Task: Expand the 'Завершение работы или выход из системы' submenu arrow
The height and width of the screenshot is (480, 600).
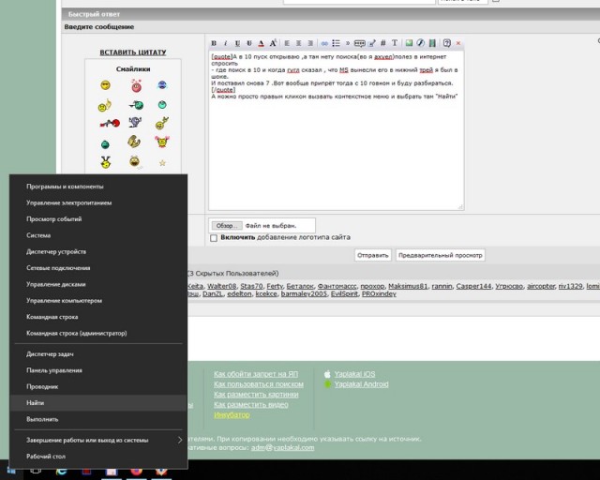Action: tap(180, 441)
